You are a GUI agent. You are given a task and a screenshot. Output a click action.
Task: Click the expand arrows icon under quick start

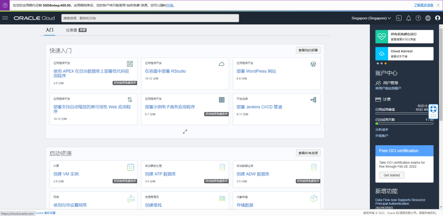tap(185, 131)
